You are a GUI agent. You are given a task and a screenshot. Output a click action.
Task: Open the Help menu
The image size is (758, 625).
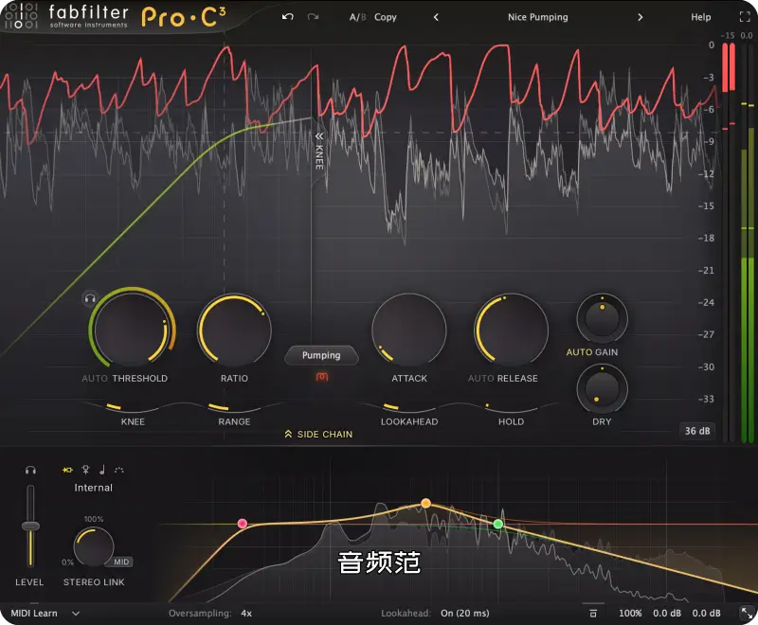pyautogui.click(x=701, y=17)
